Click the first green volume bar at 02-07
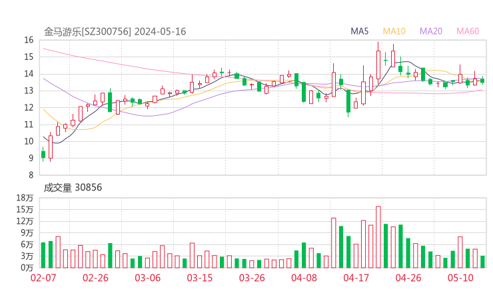 click(43, 255)
